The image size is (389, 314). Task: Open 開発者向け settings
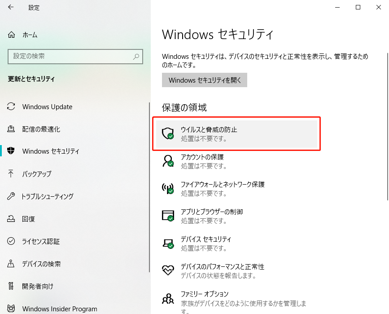tap(37, 286)
